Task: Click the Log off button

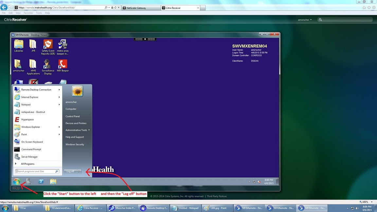Action: tap(70, 171)
